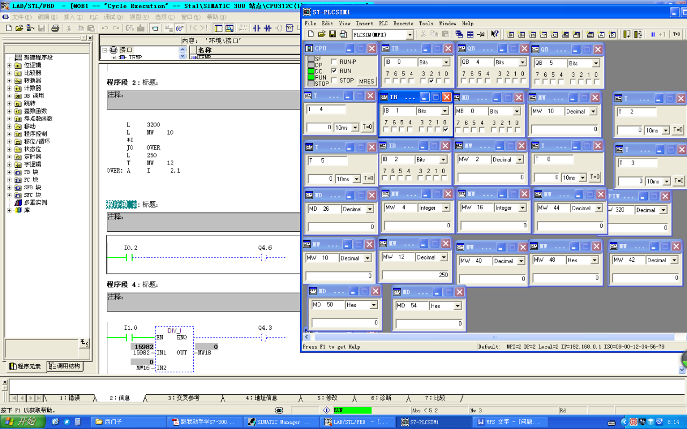Click the T=0 button for timer T 5
The width and height of the screenshot is (687, 429).
[x=369, y=179]
